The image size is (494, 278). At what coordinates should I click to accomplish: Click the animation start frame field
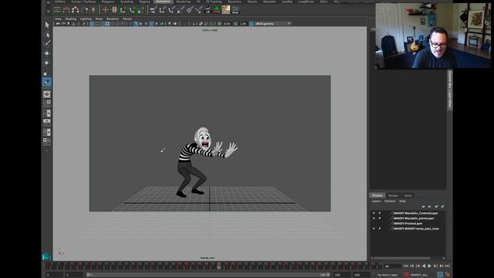pyautogui.click(x=55, y=275)
